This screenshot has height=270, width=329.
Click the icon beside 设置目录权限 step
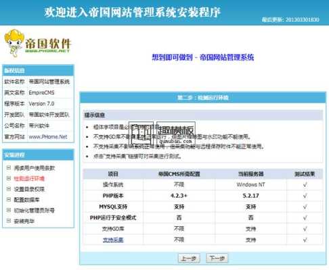(x=9, y=189)
